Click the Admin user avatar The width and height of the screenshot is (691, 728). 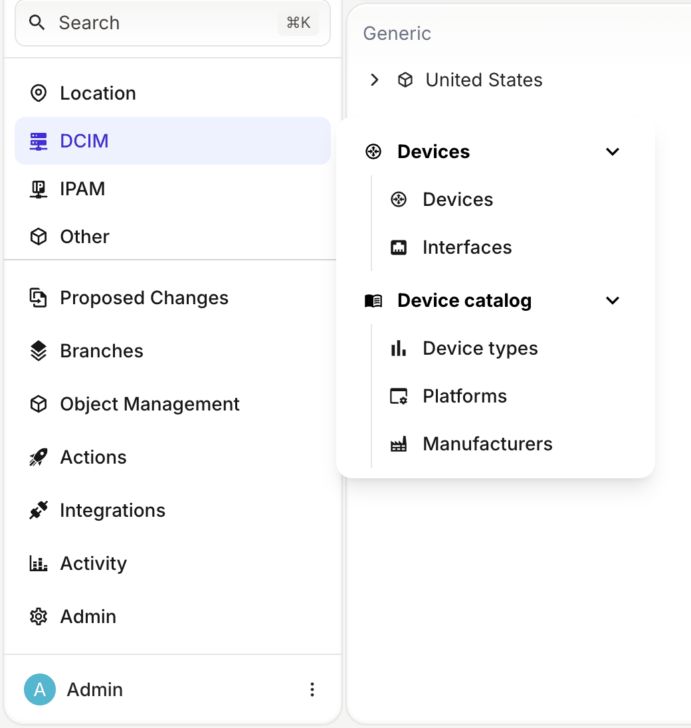point(40,689)
